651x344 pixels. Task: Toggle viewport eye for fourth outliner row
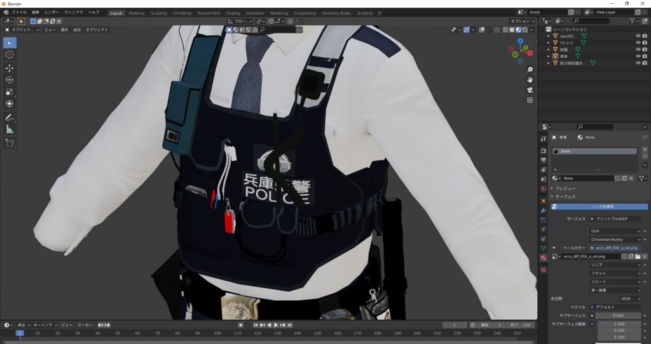tap(638, 56)
